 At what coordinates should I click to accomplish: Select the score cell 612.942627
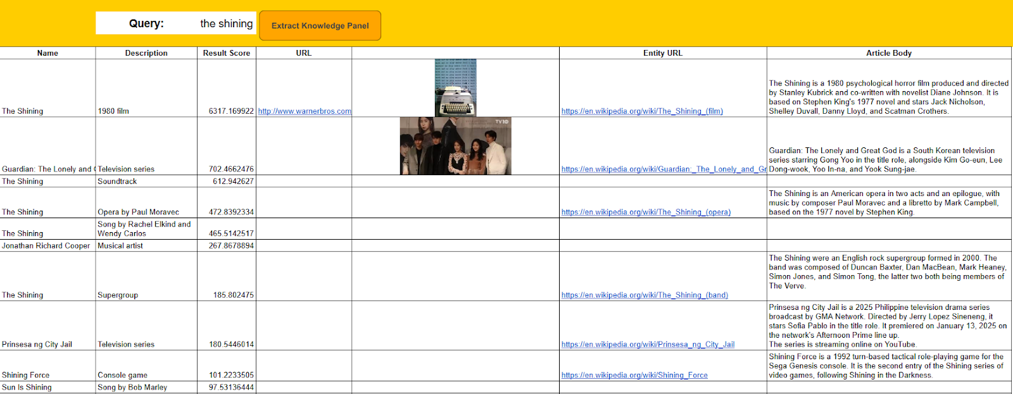[x=227, y=182]
